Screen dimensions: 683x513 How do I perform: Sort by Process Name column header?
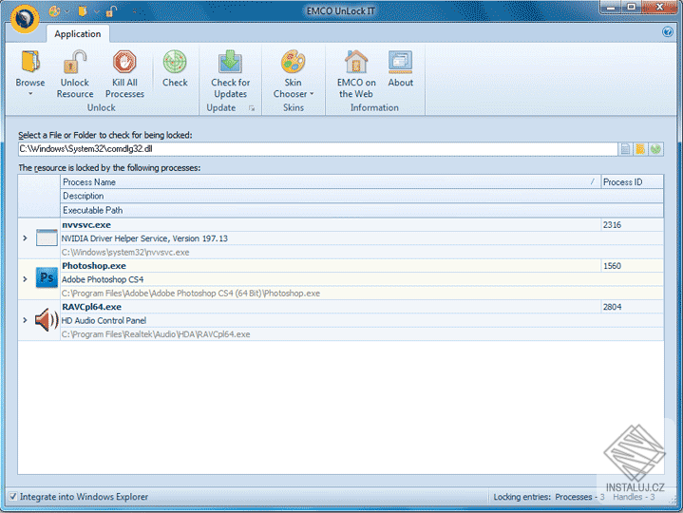click(331, 182)
